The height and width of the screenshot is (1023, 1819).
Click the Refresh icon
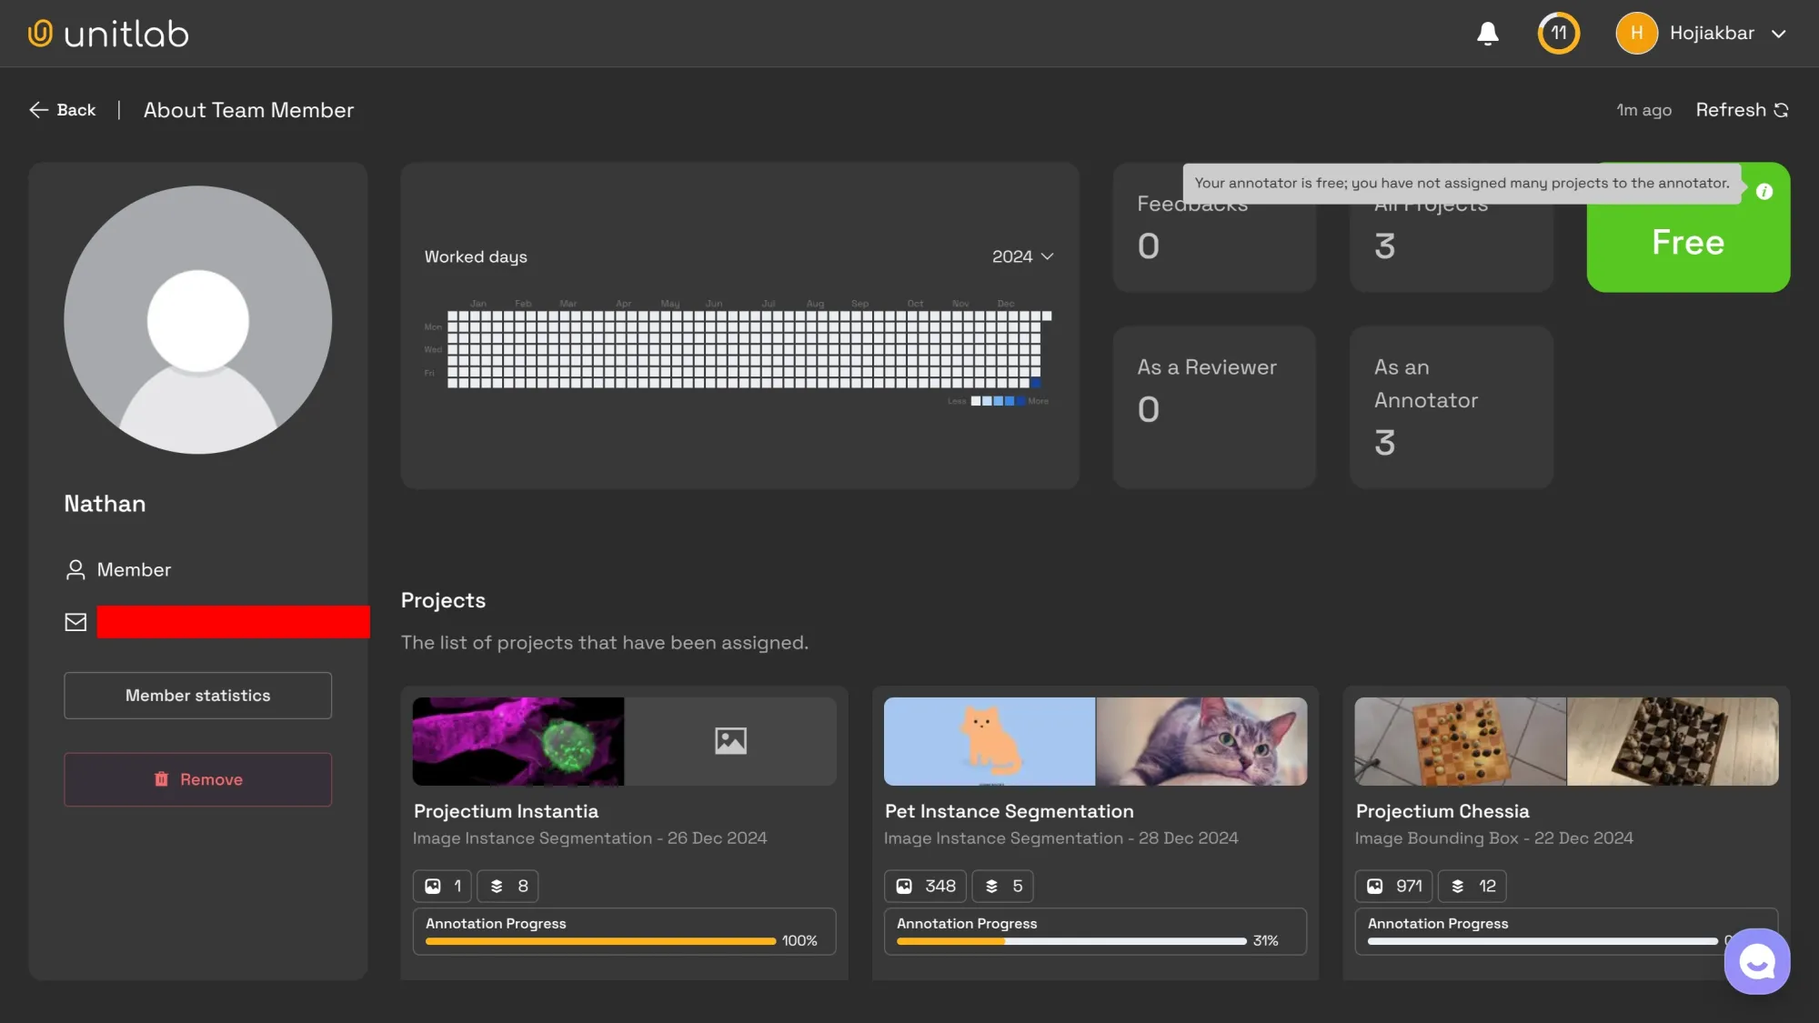1781,109
